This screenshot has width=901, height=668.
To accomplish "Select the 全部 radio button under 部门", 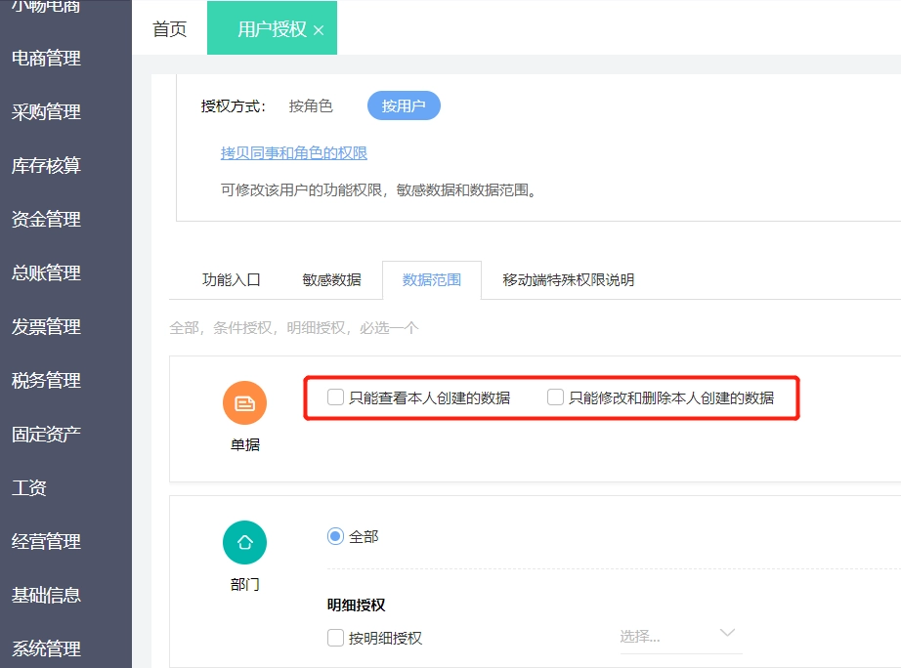I will 335,536.
